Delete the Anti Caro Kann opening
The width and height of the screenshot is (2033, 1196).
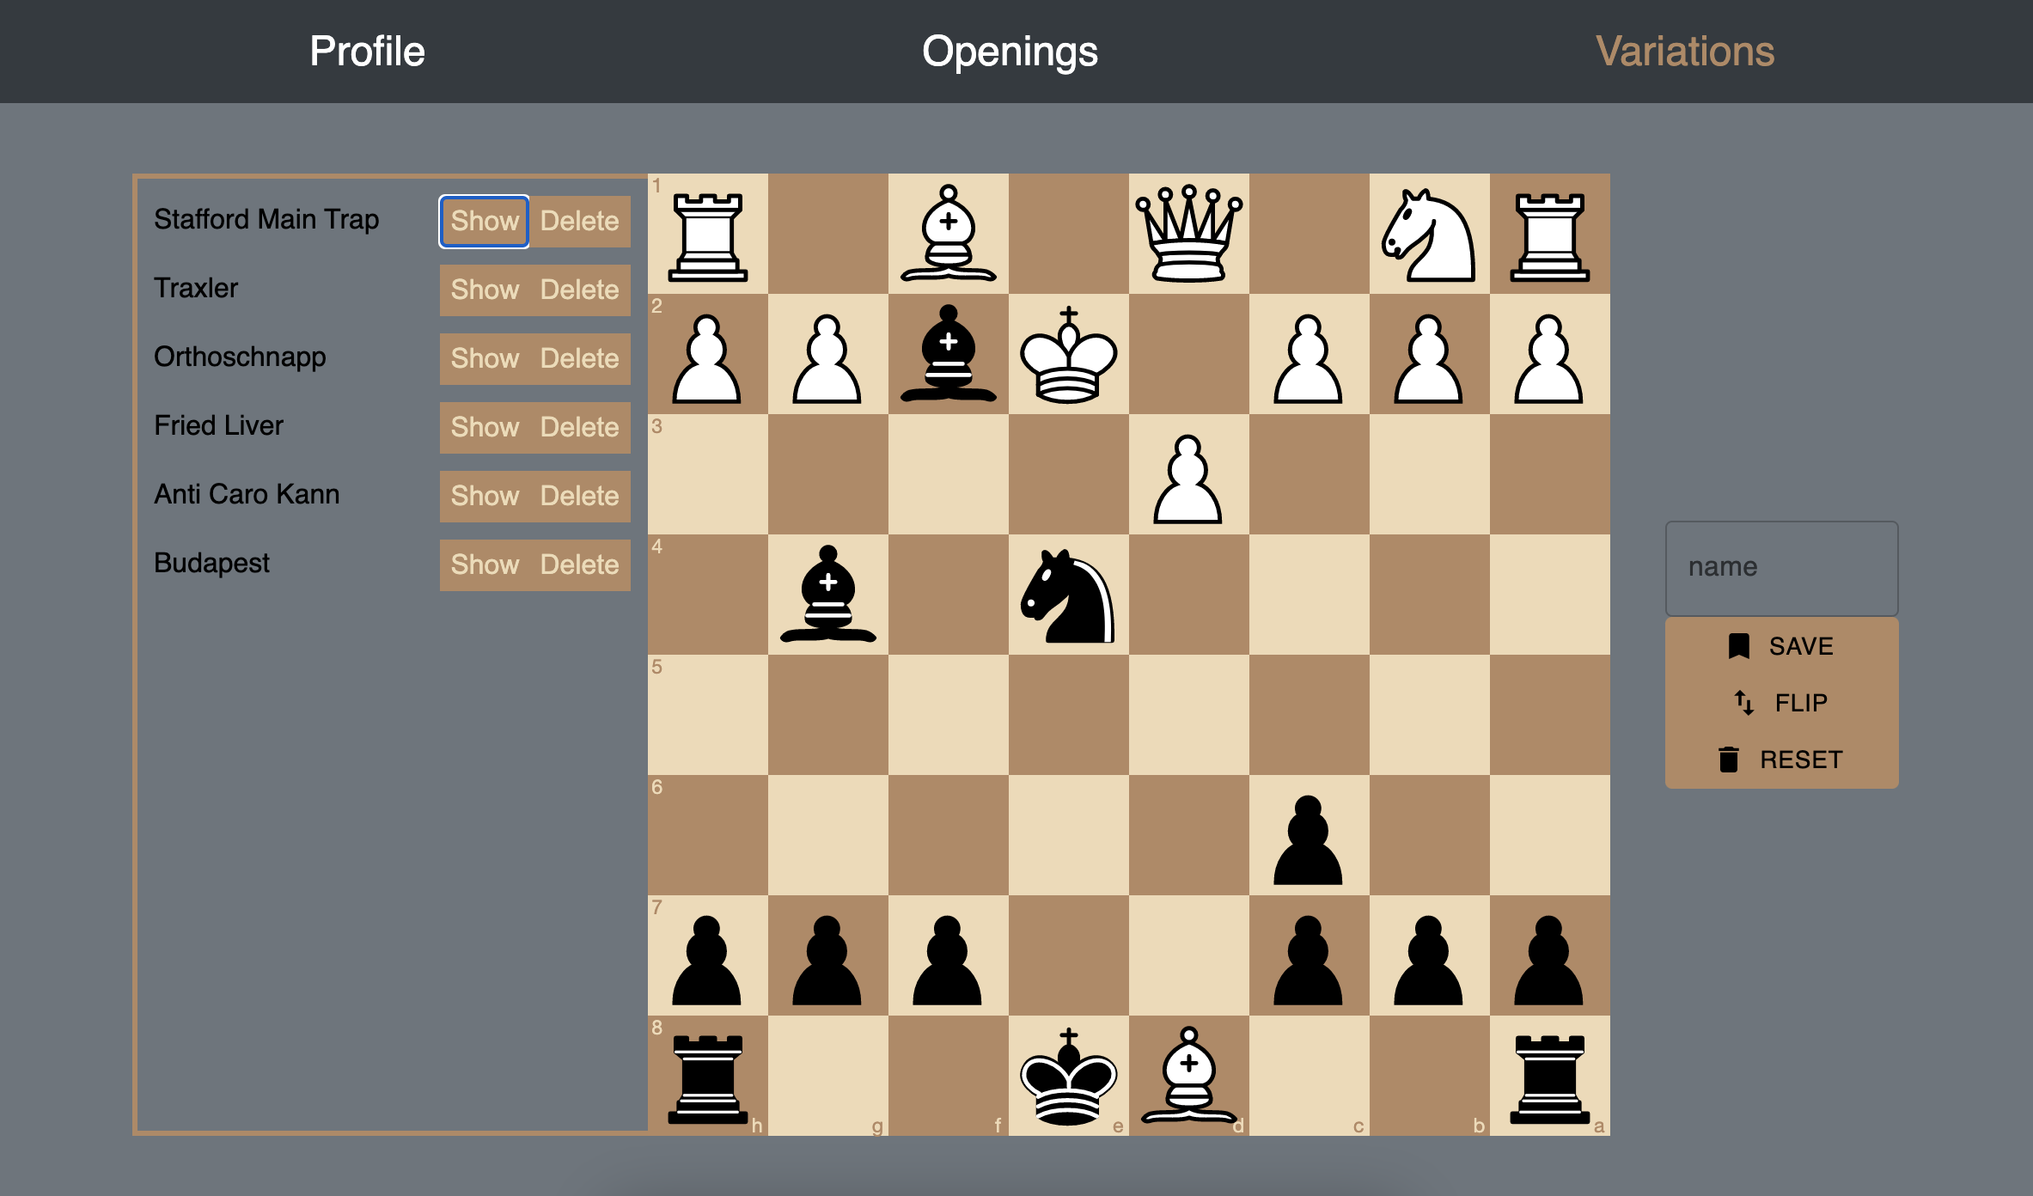coord(579,496)
